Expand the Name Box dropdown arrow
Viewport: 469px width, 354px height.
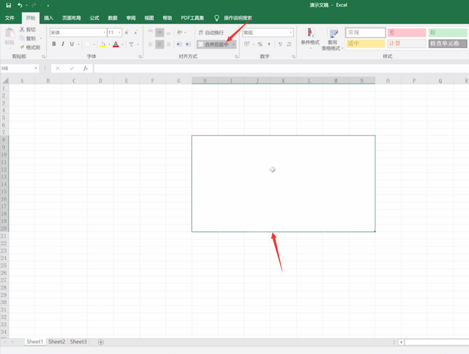click(x=36, y=68)
